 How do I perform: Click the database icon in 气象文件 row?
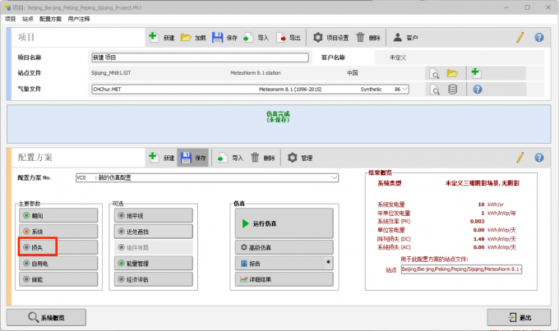tap(452, 89)
